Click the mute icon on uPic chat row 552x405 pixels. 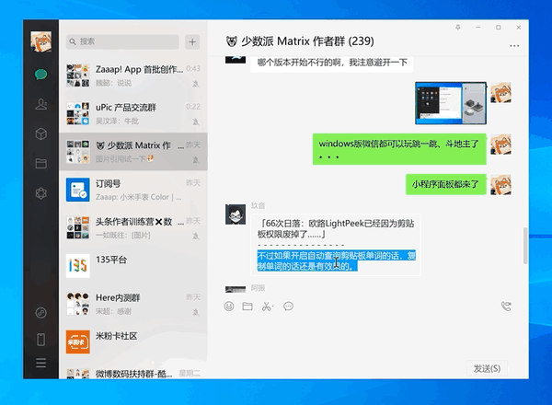click(x=196, y=121)
